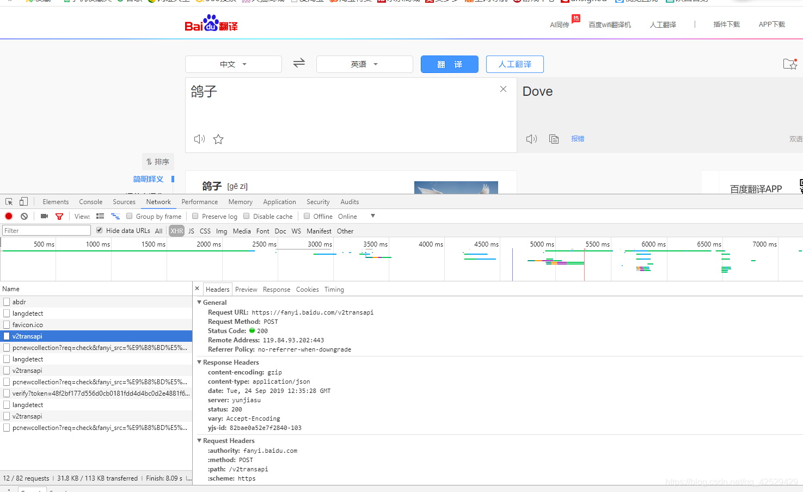Show overview waterfall view icon
This screenshot has width=803, height=492.
click(115, 216)
